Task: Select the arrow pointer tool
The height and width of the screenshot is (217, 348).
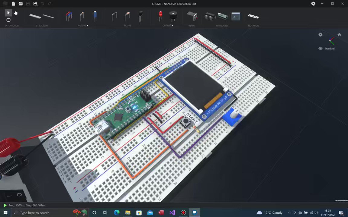Action: pos(8,13)
